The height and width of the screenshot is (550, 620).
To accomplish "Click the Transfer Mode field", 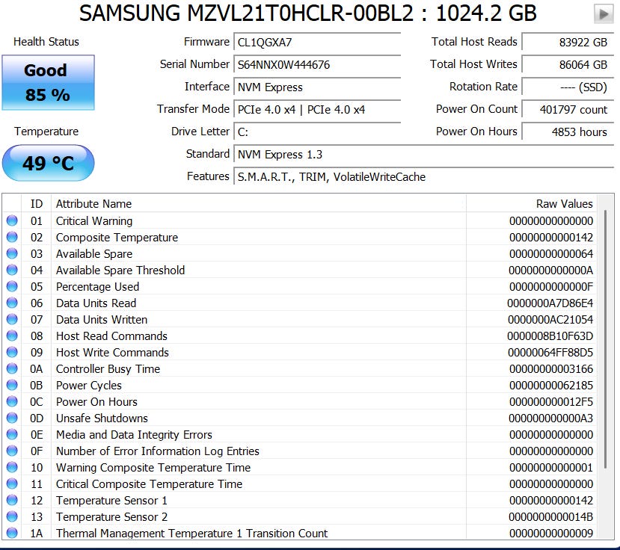I will (317, 109).
